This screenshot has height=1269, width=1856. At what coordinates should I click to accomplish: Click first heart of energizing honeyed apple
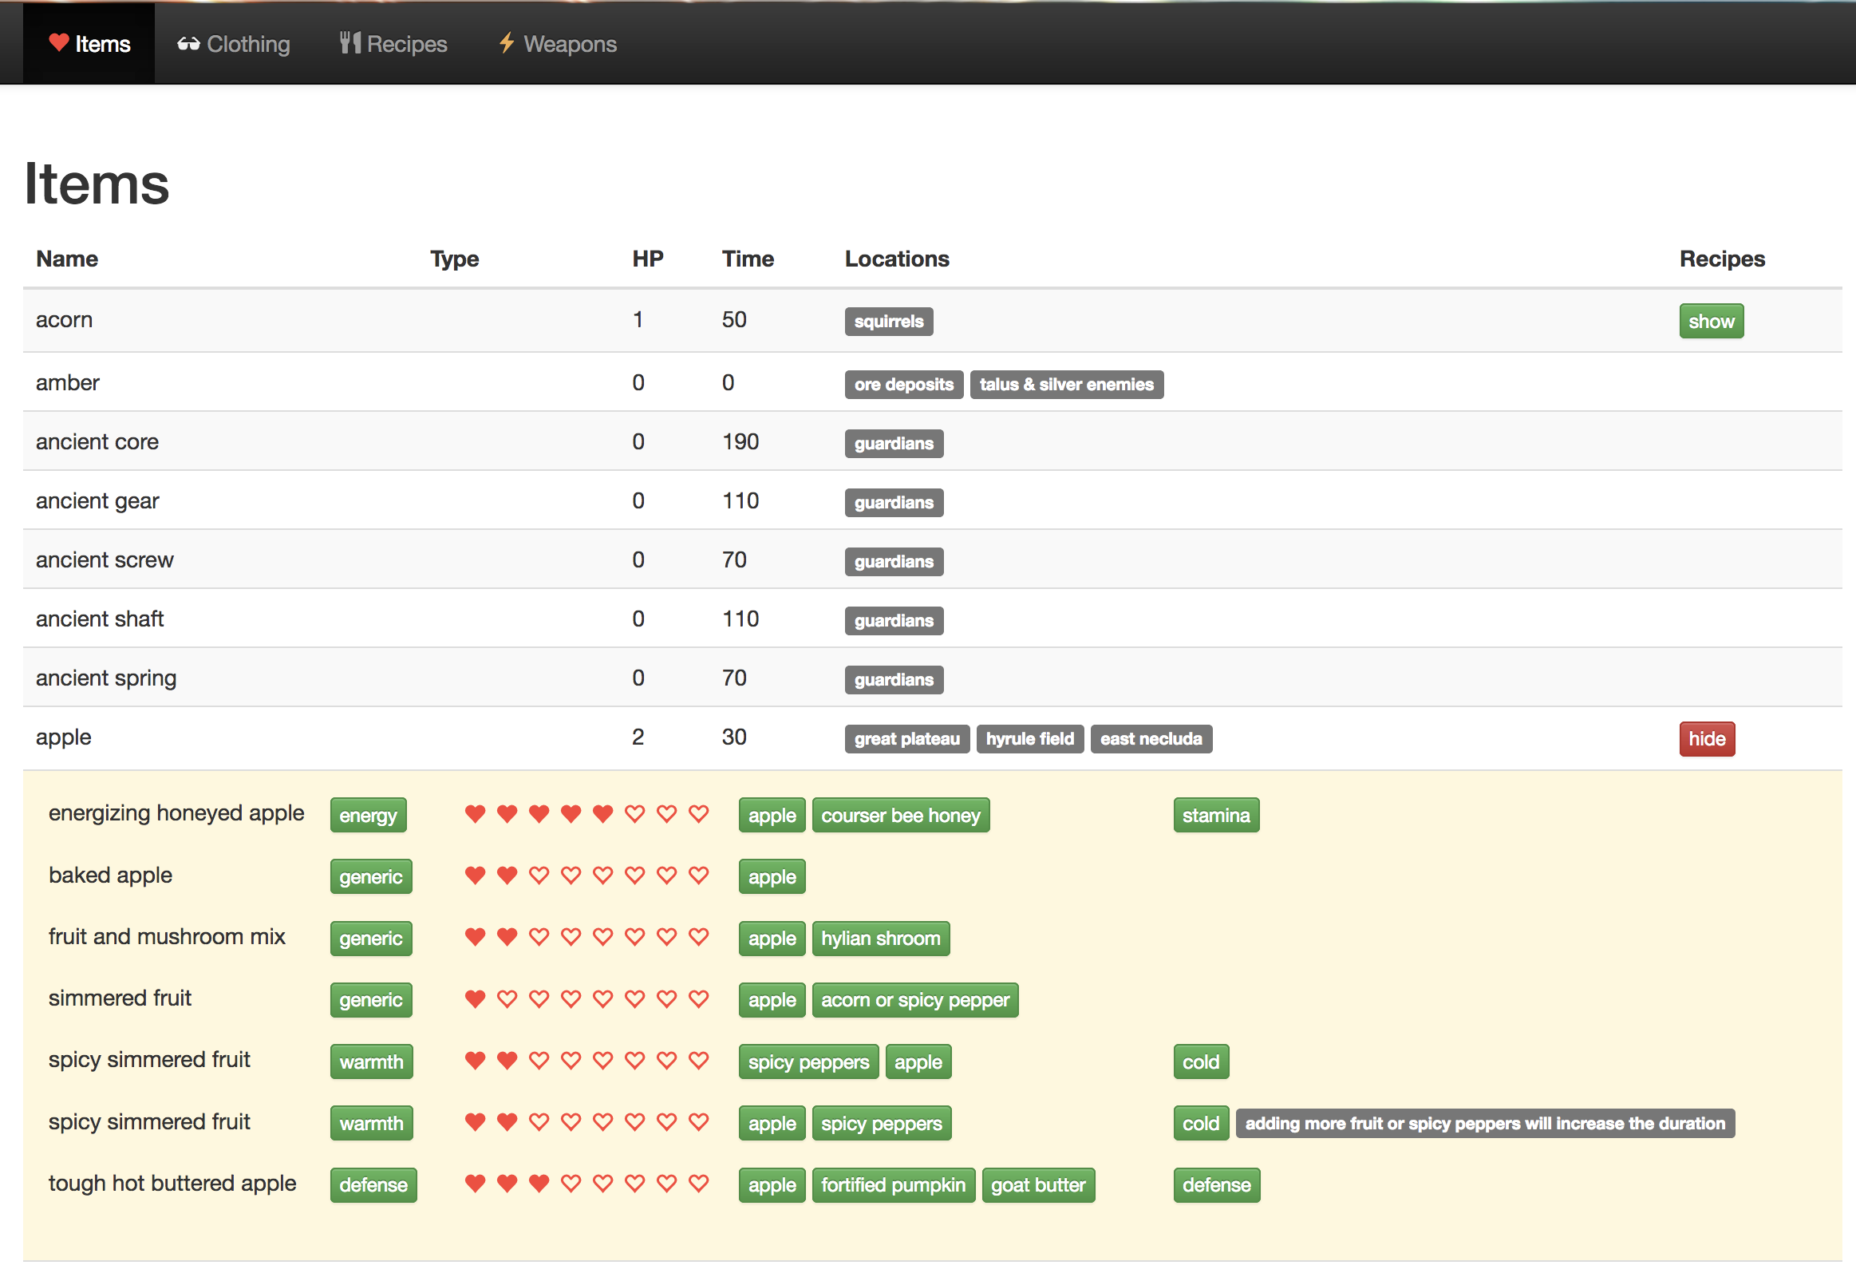coord(476,815)
